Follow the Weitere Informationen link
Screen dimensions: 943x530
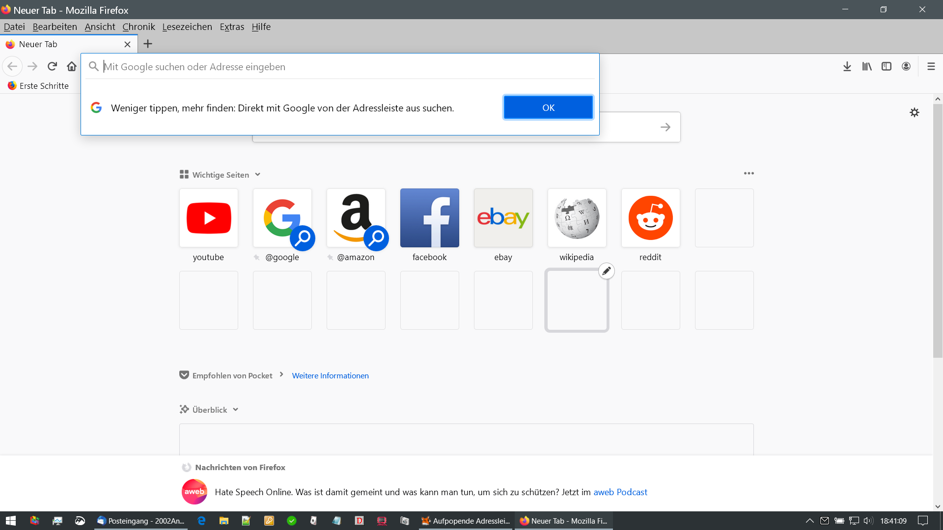pyautogui.click(x=330, y=375)
